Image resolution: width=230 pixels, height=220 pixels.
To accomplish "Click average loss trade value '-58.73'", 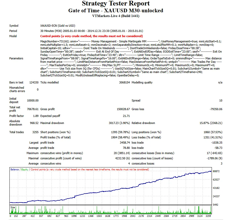I will point(218,148).
